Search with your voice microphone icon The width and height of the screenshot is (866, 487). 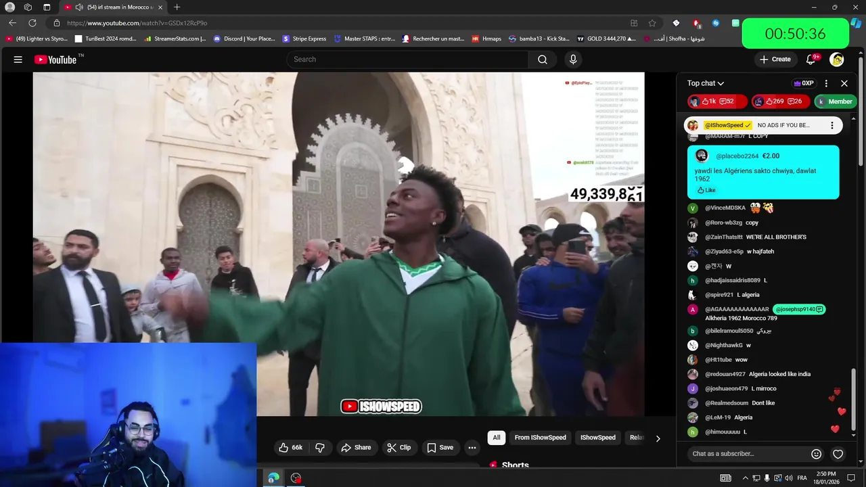point(573,60)
